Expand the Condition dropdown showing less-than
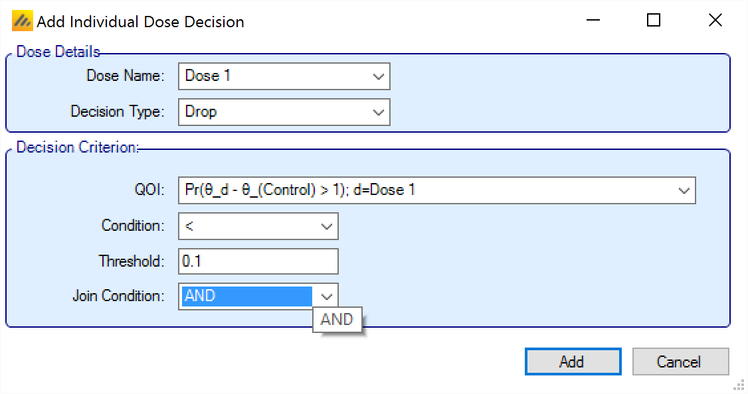The image size is (748, 394). point(326,226)
